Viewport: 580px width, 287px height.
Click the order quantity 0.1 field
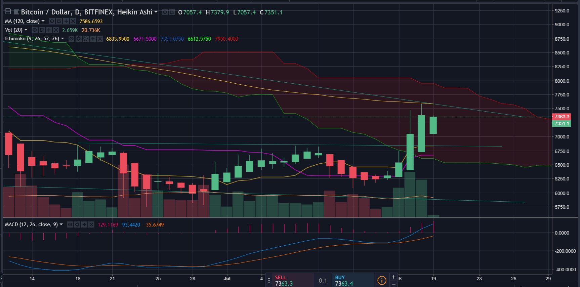coord(323,280)
